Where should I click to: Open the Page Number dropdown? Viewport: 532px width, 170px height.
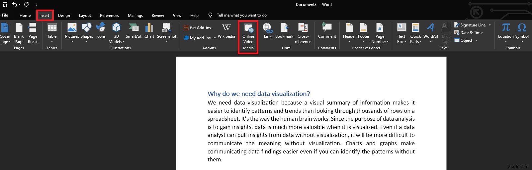pyautogui.click(x=380, y=33)
